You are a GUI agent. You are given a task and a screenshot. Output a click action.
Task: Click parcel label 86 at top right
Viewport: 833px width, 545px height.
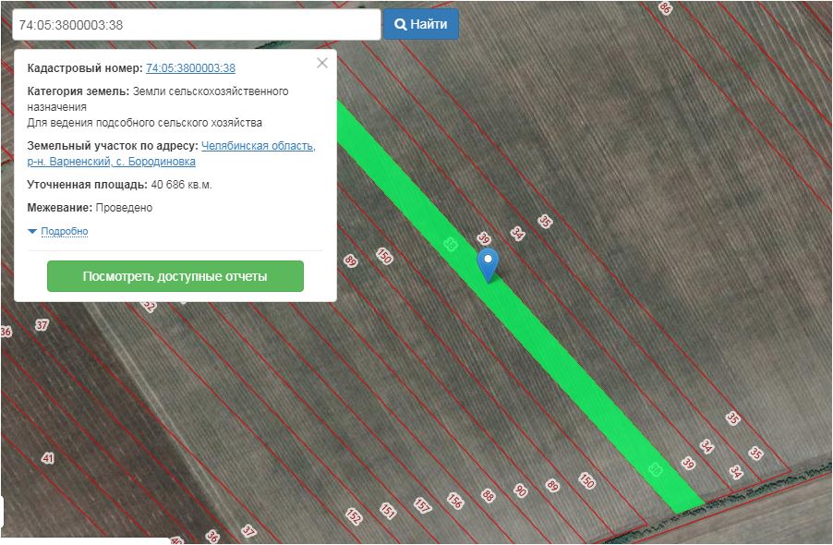point(665,7)
